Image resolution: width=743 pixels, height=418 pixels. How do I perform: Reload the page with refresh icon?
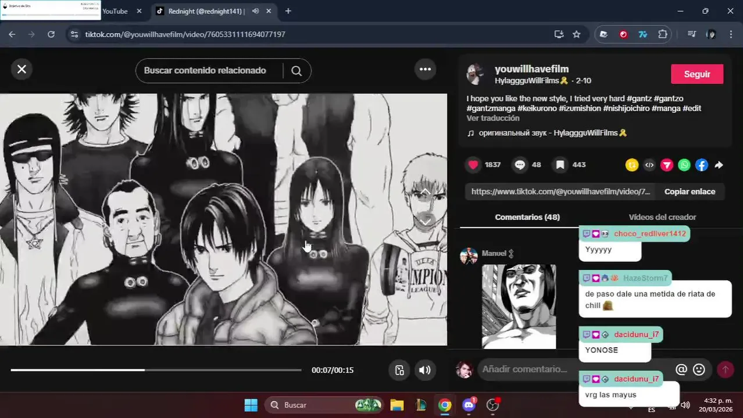pos(51,34)
